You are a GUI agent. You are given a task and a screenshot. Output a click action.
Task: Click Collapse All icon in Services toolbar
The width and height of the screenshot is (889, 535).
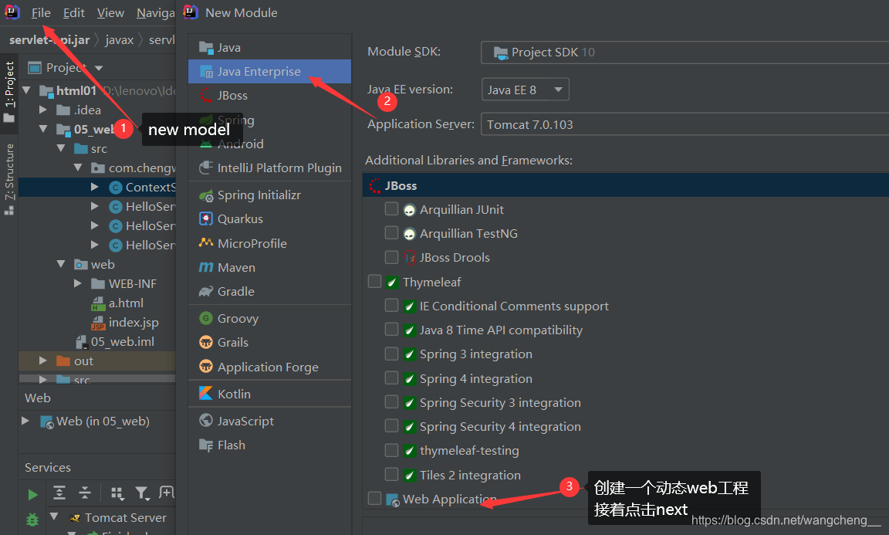point(84,493)
